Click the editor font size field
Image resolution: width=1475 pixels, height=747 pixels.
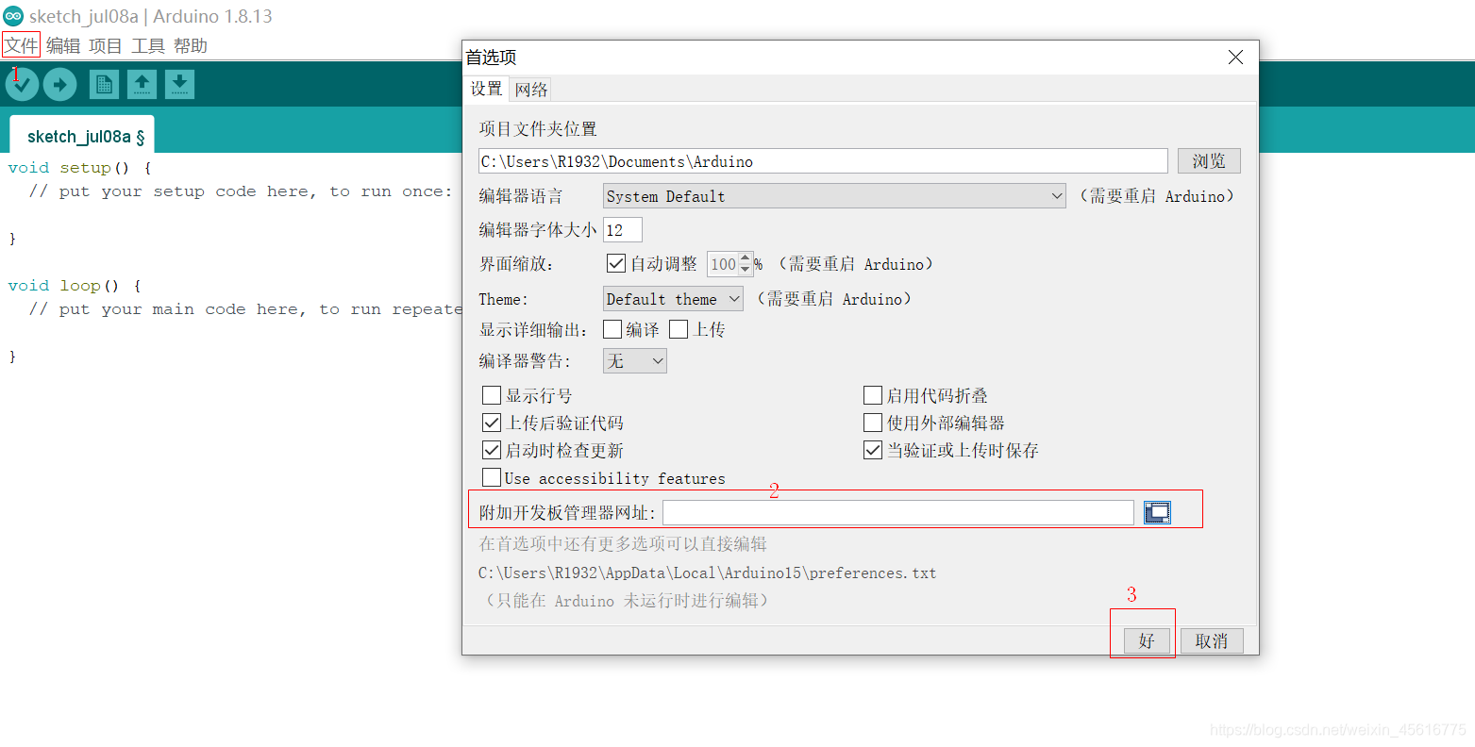pos(623,230)
